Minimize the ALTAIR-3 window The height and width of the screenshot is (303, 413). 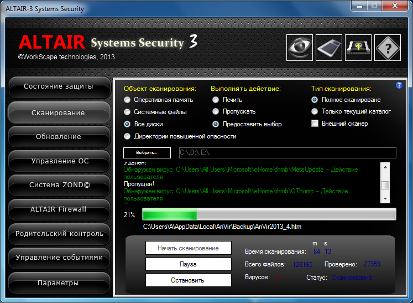360,6
